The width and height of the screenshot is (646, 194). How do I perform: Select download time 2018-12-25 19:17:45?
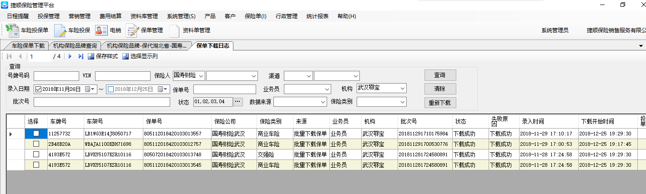[609, 144]
